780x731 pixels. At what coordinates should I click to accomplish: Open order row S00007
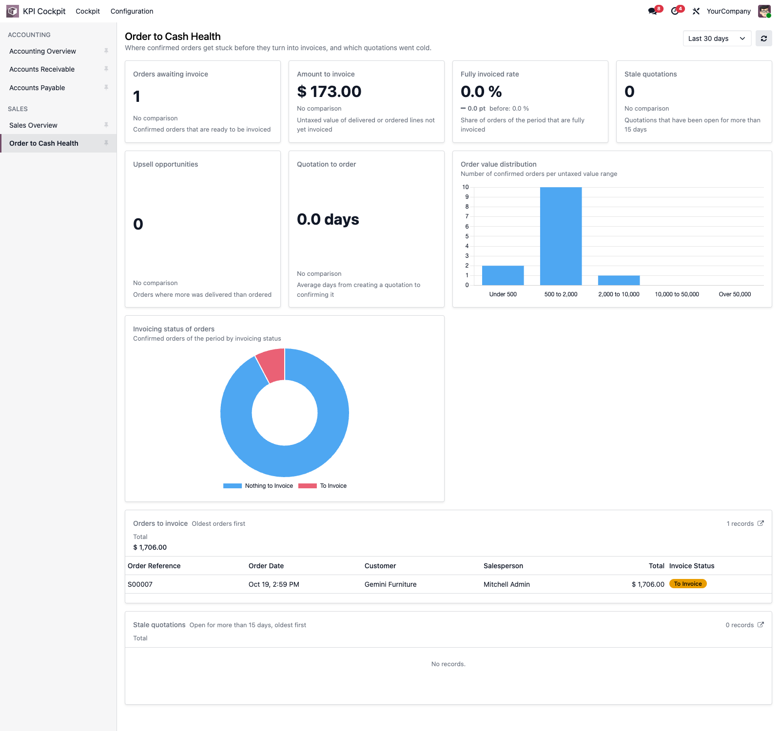click(448, 584)
